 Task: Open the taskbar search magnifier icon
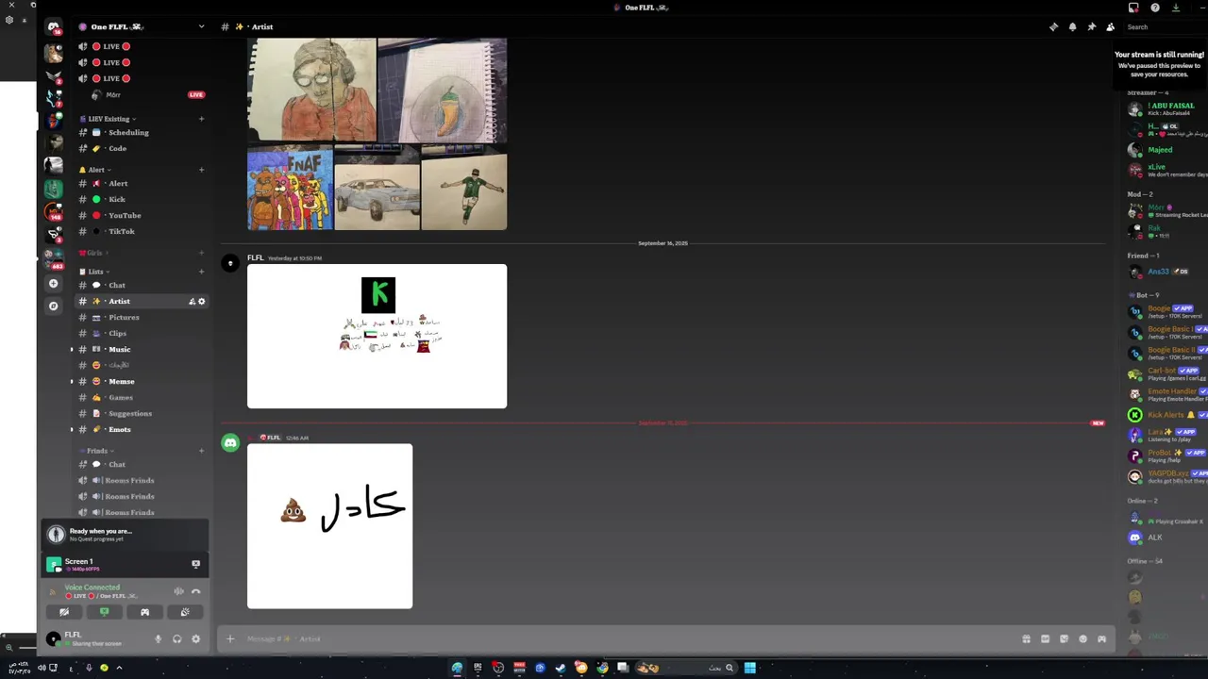730,668
